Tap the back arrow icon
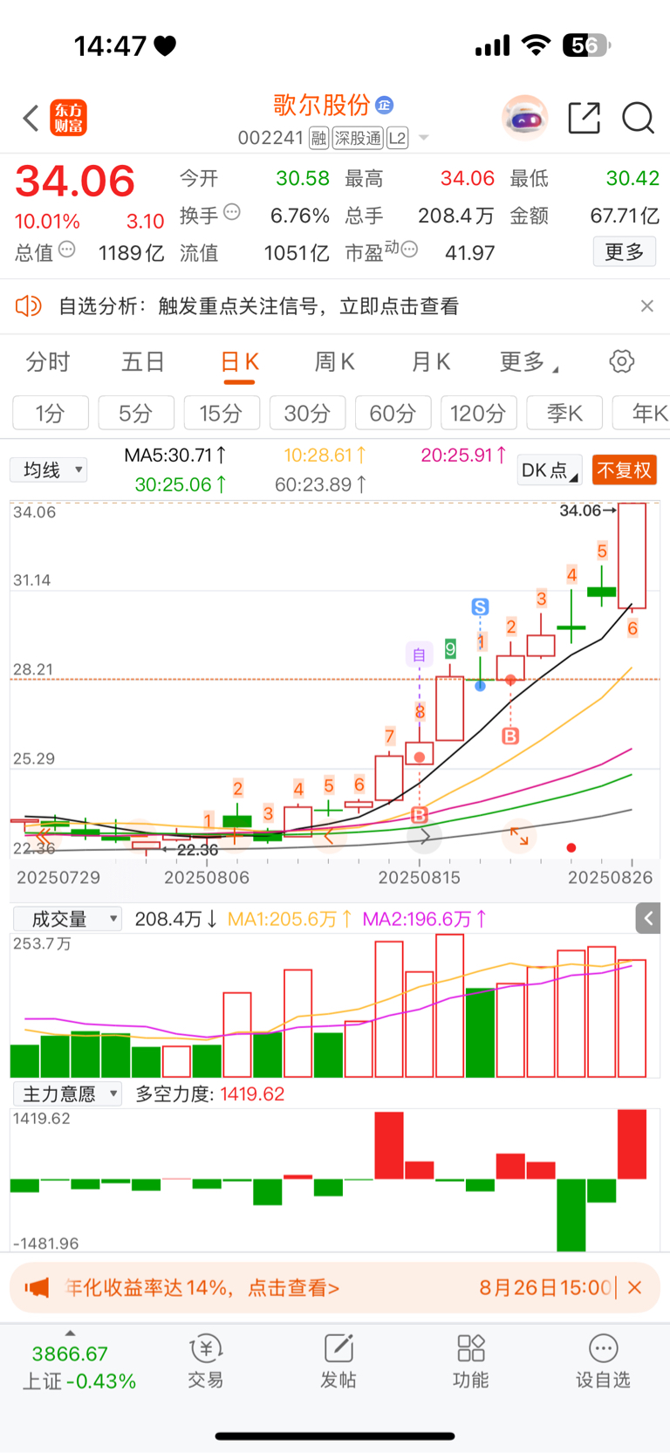670x1453 pixels. tap(31, 118)
